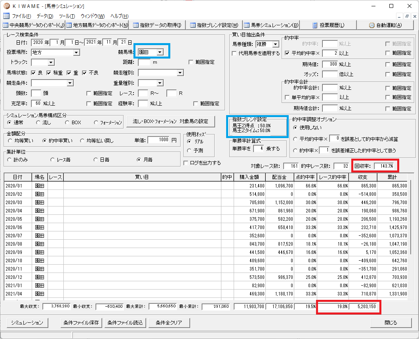
Task: Open the データ menu
Action: pyautogui.click(x=45, y=16)
